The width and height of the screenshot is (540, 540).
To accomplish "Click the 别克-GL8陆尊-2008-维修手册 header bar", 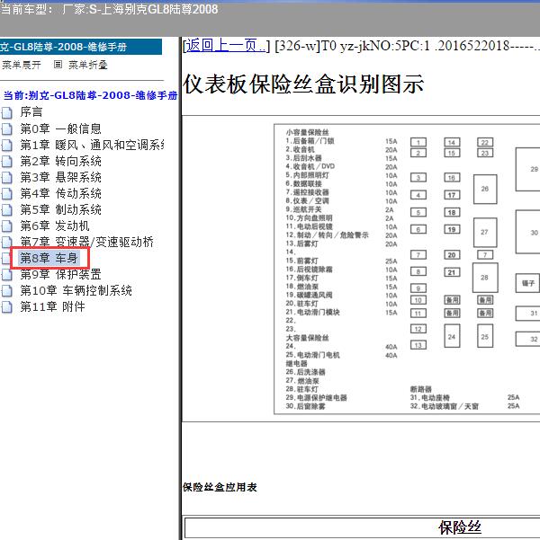I will (81, 47).
